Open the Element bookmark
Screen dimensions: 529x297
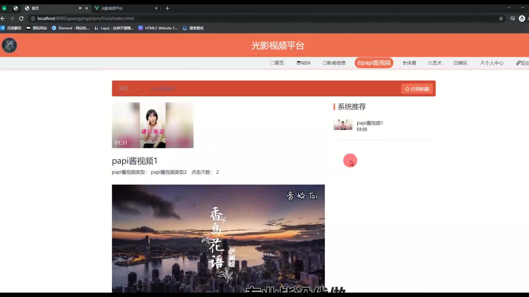point(71,28)
